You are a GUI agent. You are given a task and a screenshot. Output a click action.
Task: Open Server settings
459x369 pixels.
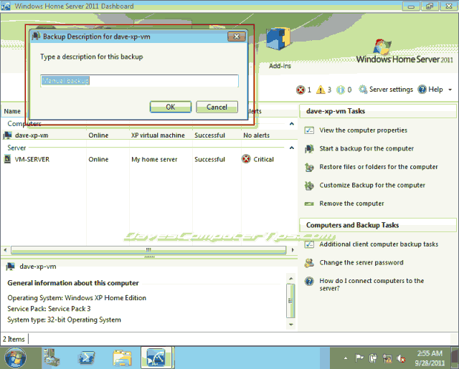tap(391, 90)
